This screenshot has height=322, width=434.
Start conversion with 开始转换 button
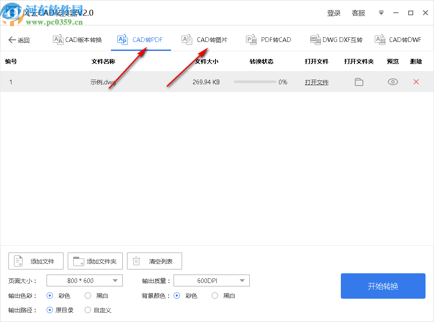pos(382,286)
